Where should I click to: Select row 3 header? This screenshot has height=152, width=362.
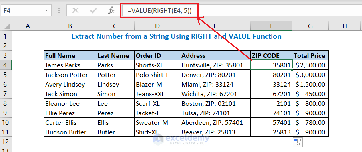(x=6, y=55)
